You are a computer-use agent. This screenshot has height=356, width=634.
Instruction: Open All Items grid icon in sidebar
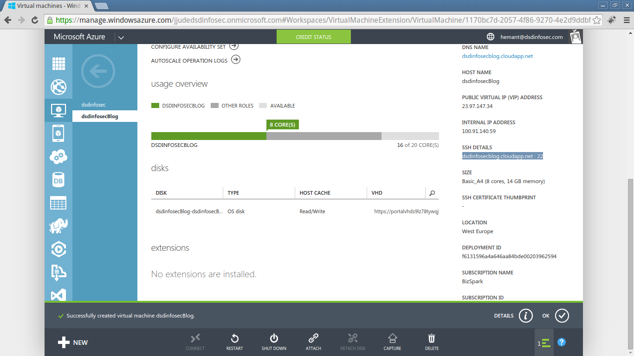tap(58, 64)
